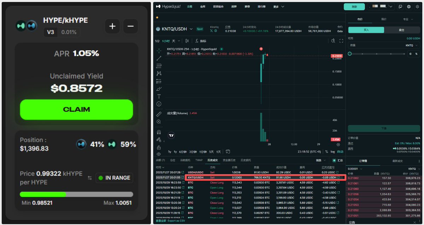Click Export as CSV link
424x225 pixels.
(x=176, y=221)
